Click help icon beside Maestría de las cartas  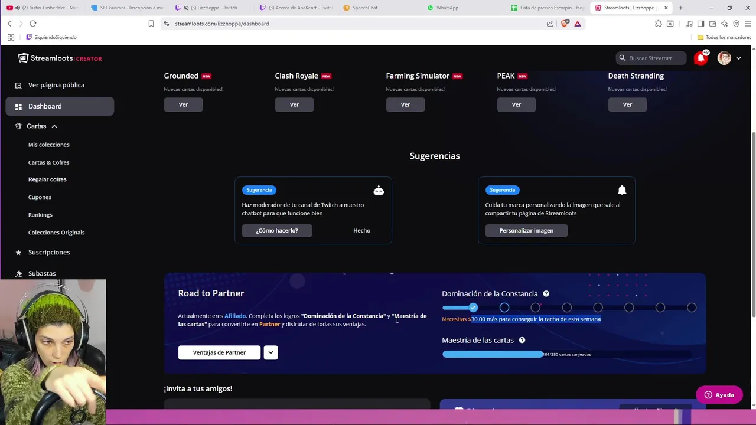point(522,340)
